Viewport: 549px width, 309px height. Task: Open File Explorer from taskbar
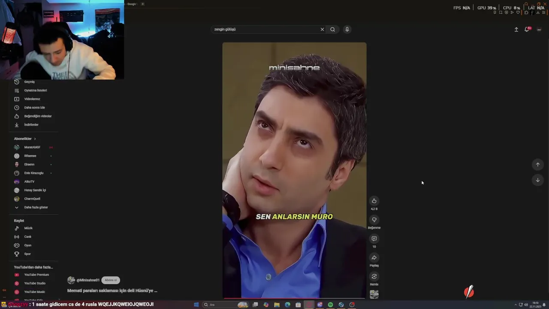click(277, 305)
